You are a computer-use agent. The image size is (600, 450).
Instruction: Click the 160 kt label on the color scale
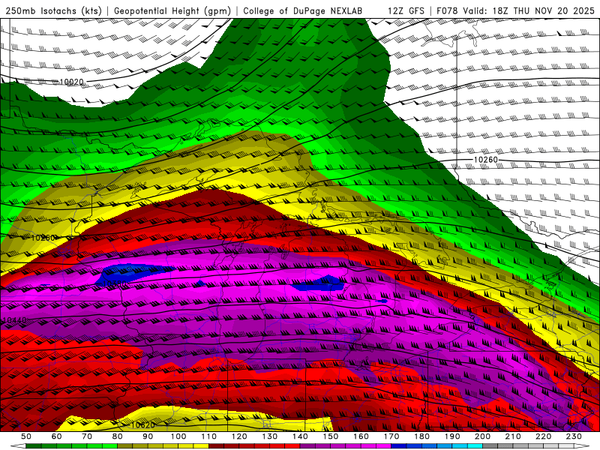[361, 436]
